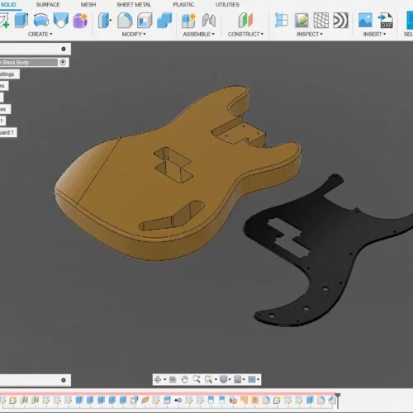Expand the Viewports dropdown arrow

(x=258, y=379)
